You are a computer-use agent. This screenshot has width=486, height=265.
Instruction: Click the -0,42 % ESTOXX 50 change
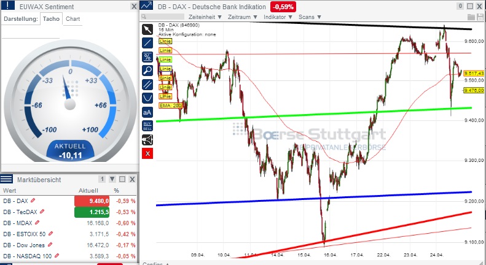(x=125, y=234)
